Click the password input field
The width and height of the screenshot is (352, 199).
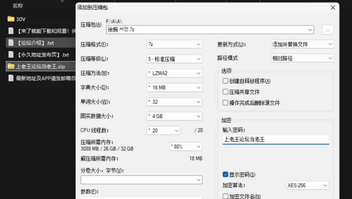point(276,139)
